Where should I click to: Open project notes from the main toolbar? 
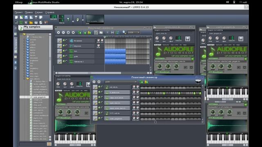tap(41, 22)
